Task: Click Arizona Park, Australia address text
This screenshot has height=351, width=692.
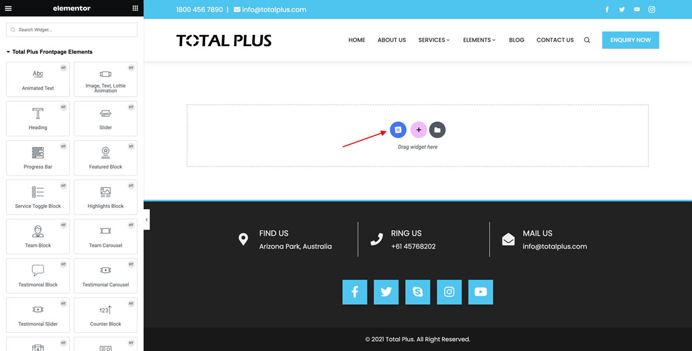Action: point(295,246)
